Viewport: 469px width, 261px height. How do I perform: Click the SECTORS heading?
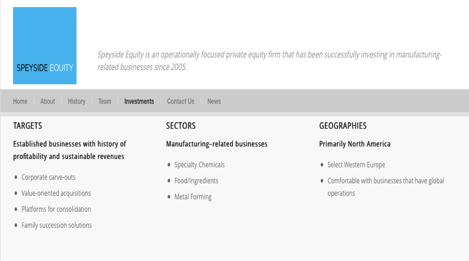pyautogui.click(x=181, y=126)
